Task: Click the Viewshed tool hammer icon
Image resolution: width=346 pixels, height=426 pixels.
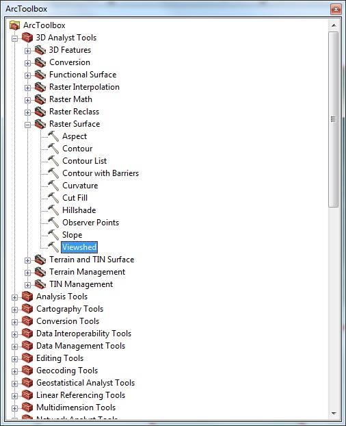Action: point(53,247)
